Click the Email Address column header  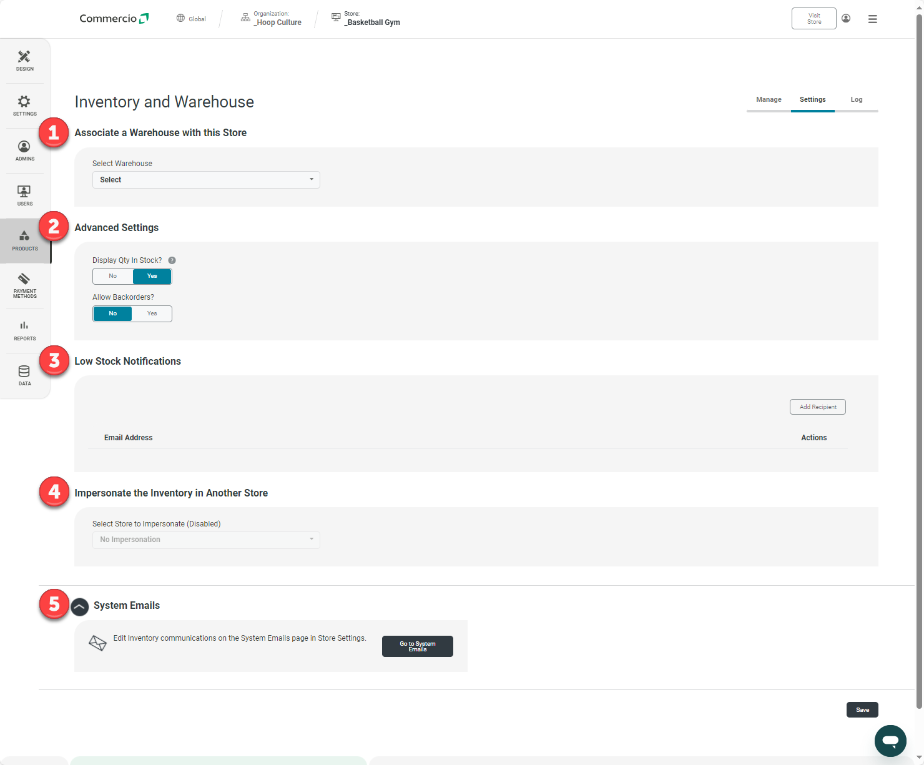point(128,438)
